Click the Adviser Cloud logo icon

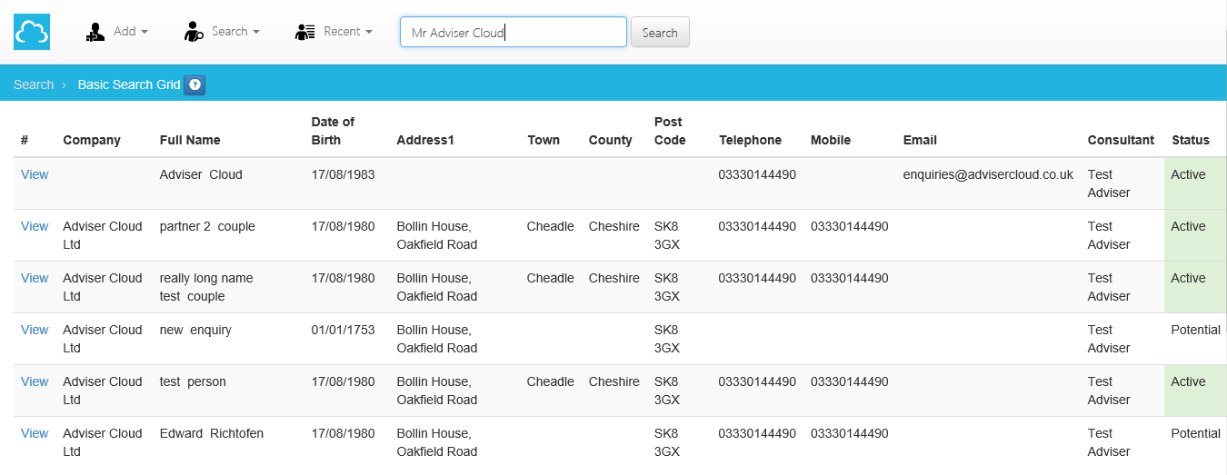click(32, 33)
